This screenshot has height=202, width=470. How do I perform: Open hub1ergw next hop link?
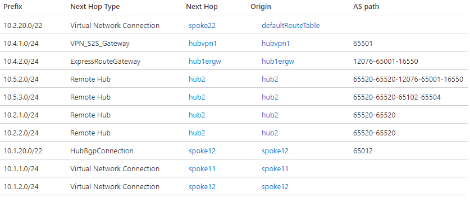pyautogui.click(x=205, y=62)
